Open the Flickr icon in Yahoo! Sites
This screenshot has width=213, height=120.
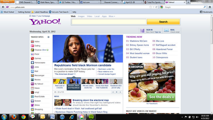coord(32,54)
